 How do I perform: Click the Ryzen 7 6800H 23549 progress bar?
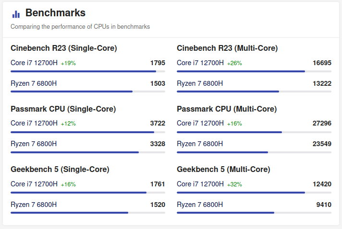[x=254, y=152]
